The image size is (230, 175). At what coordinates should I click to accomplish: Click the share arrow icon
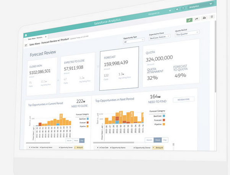tap(197, 19)
